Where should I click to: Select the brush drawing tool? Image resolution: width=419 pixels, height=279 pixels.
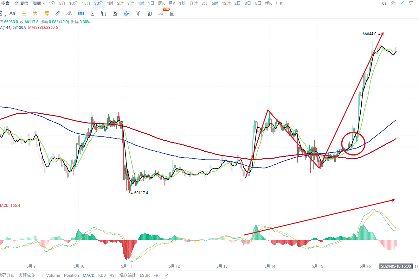click(69, 13)
